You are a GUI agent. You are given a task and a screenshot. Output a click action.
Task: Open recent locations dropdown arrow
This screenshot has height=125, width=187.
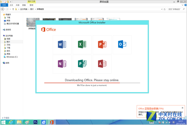[10, 9]
